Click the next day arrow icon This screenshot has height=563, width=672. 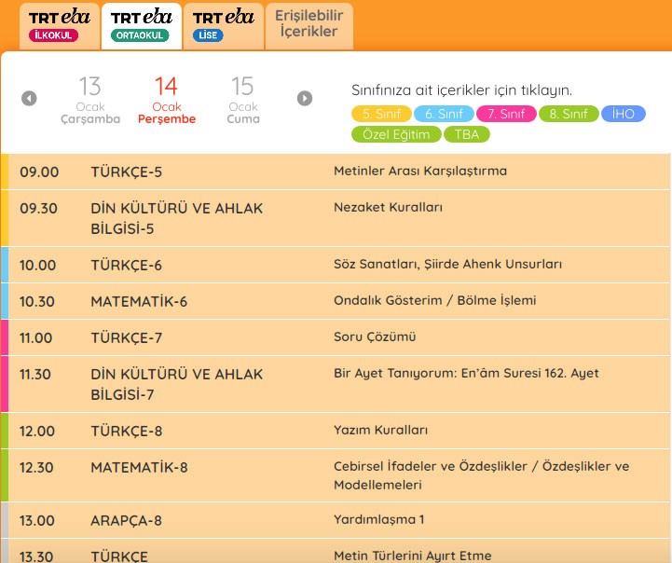[x=305, y=98]
